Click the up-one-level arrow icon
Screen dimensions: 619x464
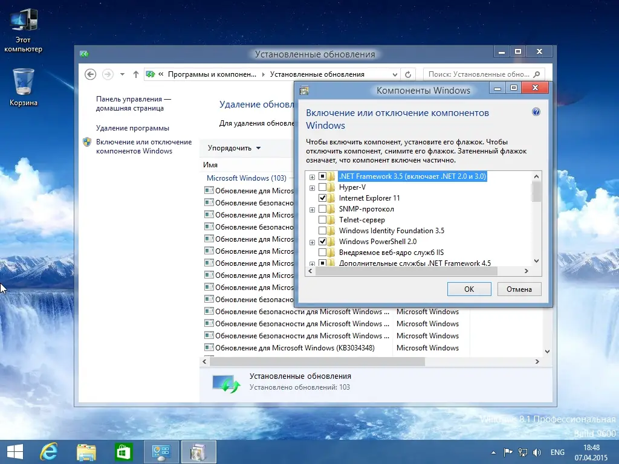pyautogui.click(x=136, y=74)
